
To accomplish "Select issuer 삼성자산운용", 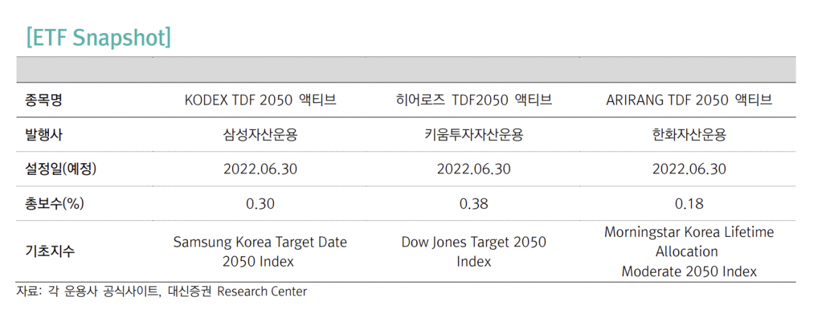I will pyautogui.click(x=260, y=134).
